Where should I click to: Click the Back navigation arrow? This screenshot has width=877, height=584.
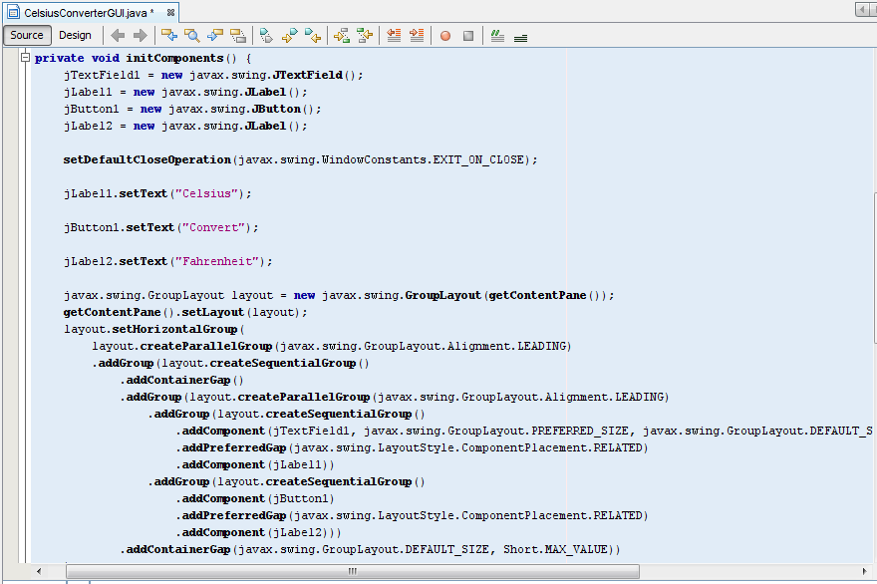118,36
